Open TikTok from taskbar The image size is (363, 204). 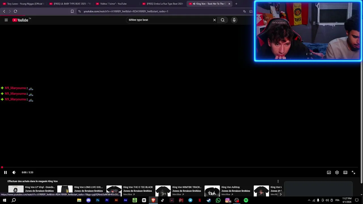coord(162,200)
